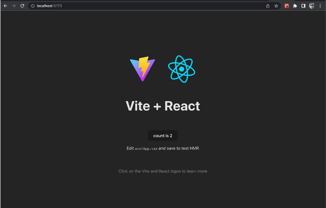Click the 'src/App.tsx' code text
Viewport: 326px width, 208px height.
click(x=146, y=148)
